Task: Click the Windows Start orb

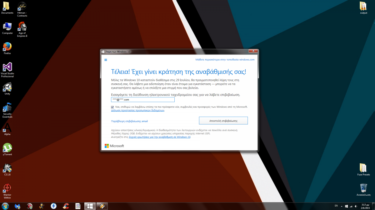Action: 5,206
